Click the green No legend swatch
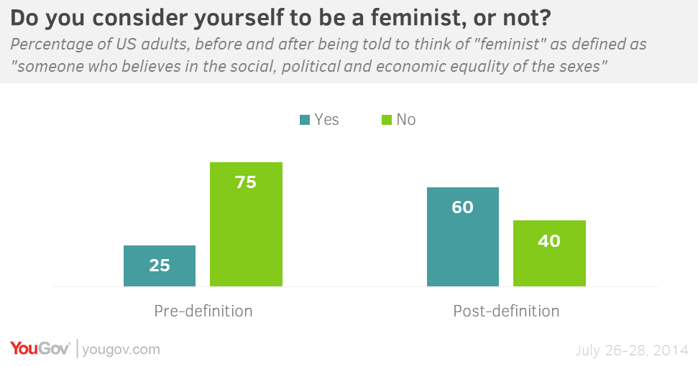Image resolution: width=698 pixels, height=366 pixels. point(386,120)
